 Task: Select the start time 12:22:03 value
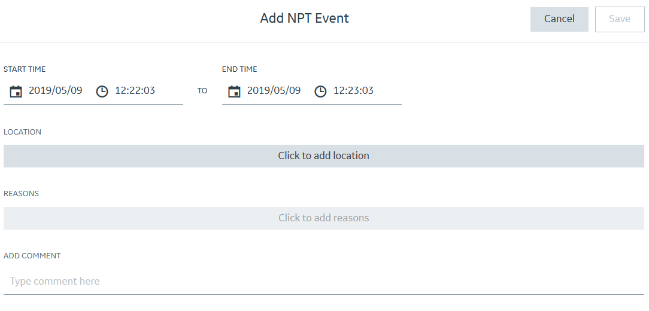pyautogui.click(x=135, y=90)
